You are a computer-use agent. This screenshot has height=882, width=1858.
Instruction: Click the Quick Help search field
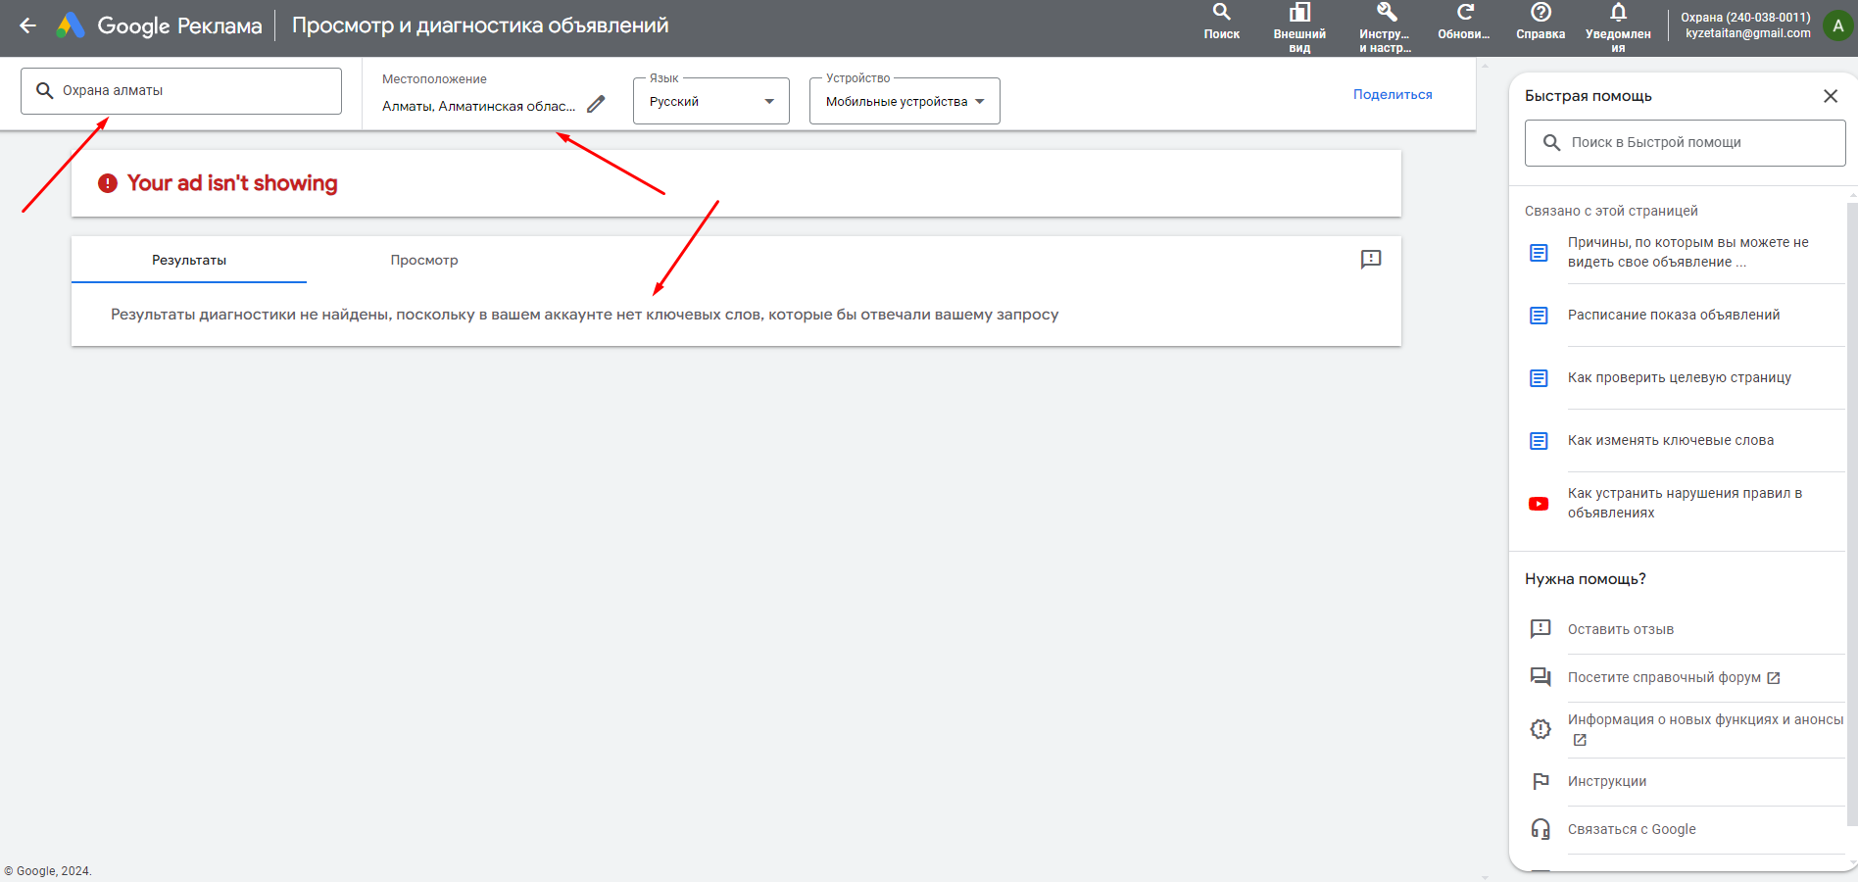pyautogui.click(x=1686, y=143)
